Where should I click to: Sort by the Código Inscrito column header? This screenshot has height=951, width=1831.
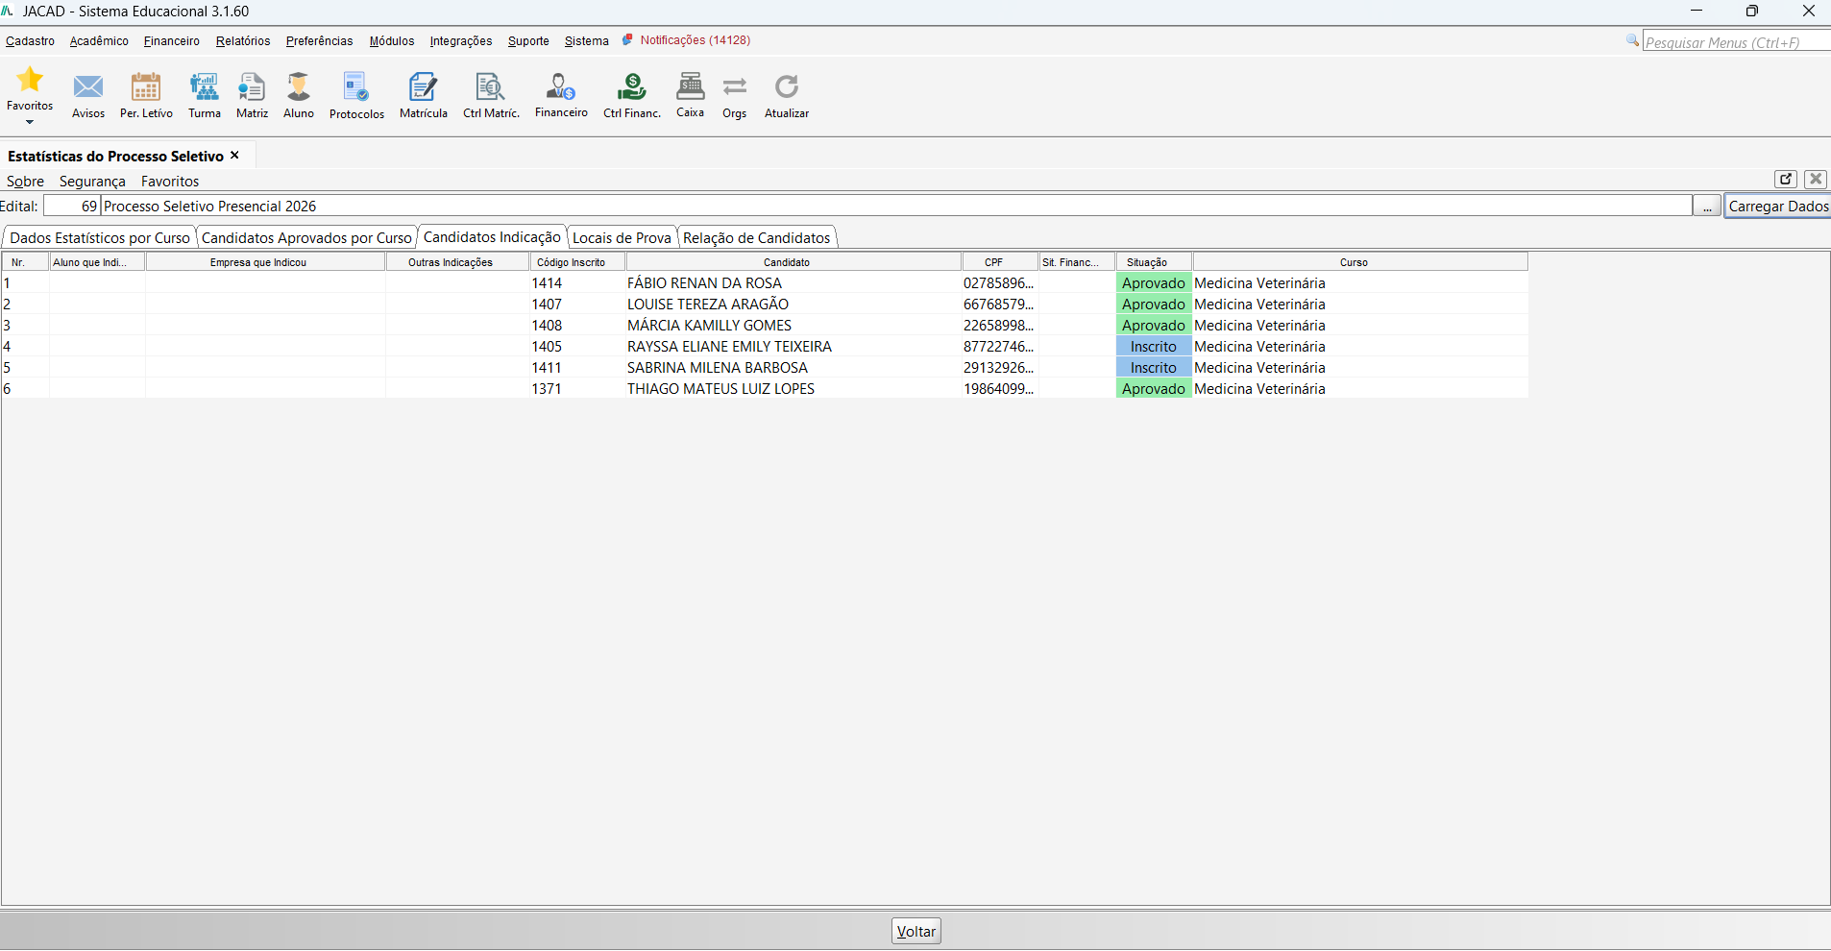(x=577, y=262)
